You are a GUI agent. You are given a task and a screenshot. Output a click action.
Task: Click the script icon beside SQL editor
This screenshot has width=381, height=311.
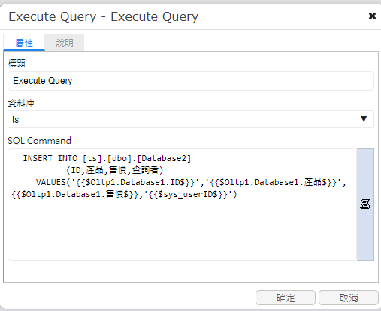pyautogui.click(x=365, y=205)
